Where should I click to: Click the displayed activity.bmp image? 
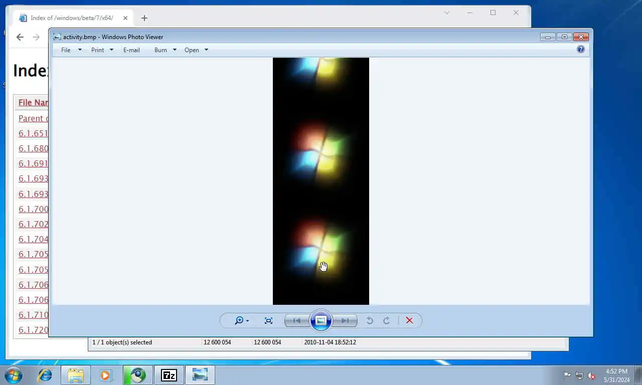tap(321, 181)
